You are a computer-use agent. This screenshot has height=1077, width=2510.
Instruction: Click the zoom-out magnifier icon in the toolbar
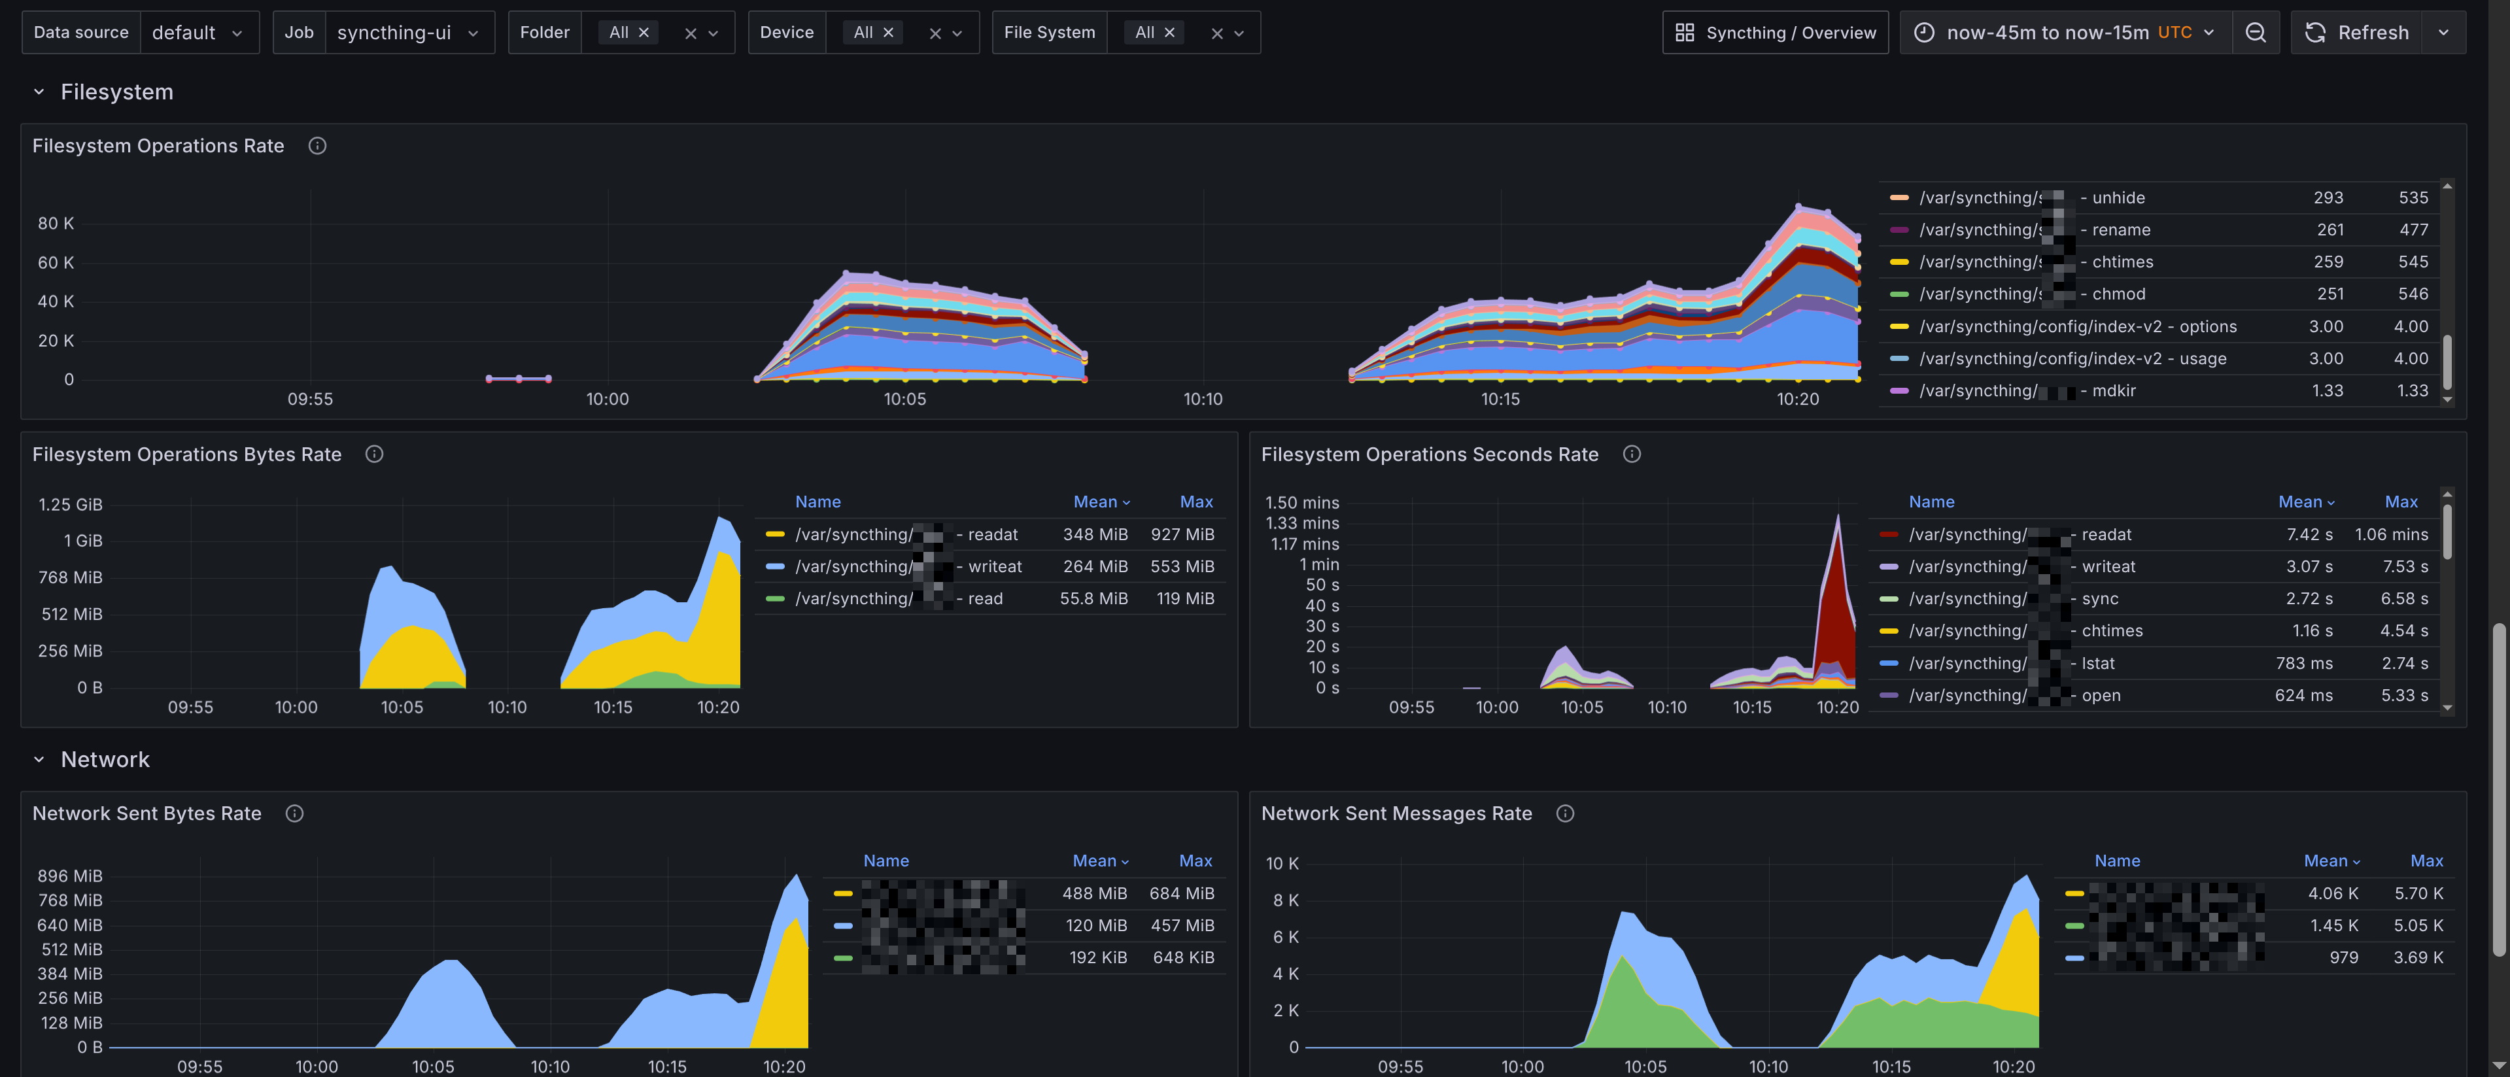click(2256, 32)
